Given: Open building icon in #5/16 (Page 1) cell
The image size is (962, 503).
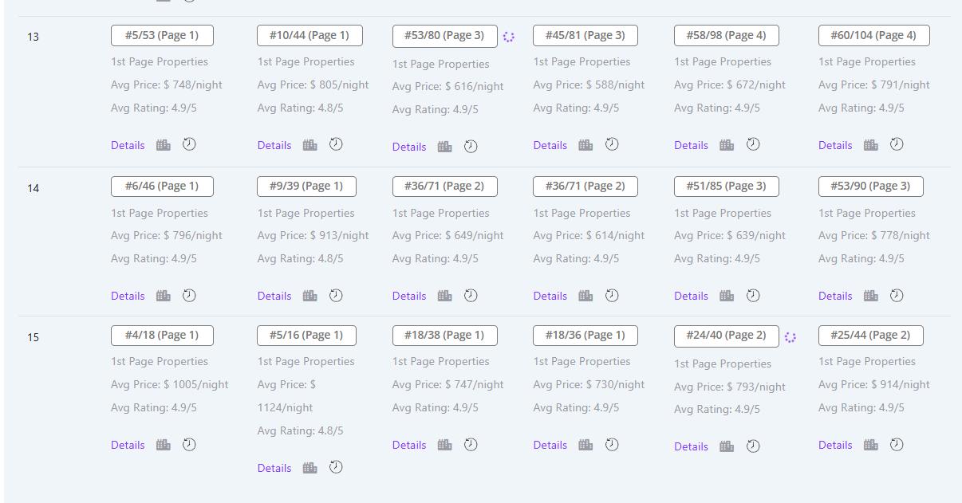Looking at the screenshot, I should point(310,468).
